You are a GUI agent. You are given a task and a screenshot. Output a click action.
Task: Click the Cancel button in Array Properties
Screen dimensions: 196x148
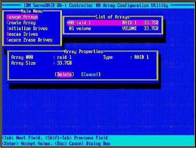(x=91, y=75)
